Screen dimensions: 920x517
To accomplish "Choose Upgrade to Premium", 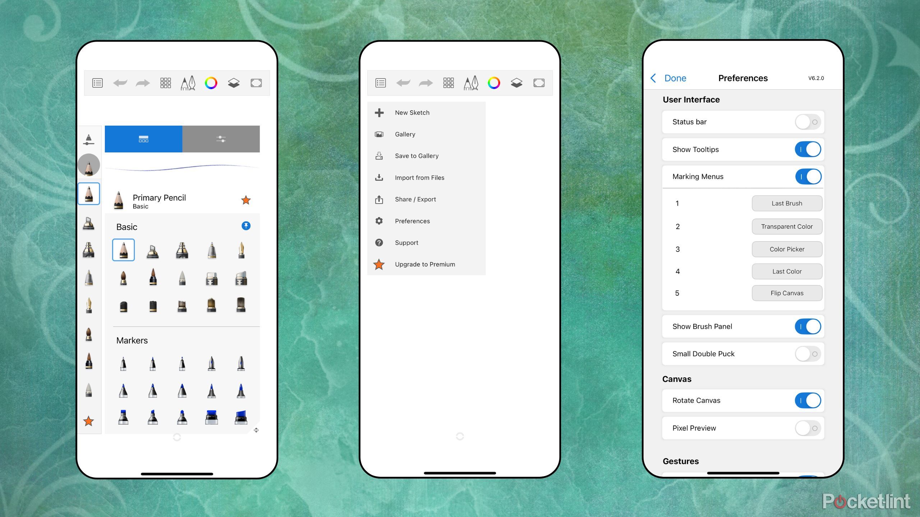I will [x=426, y=264].
